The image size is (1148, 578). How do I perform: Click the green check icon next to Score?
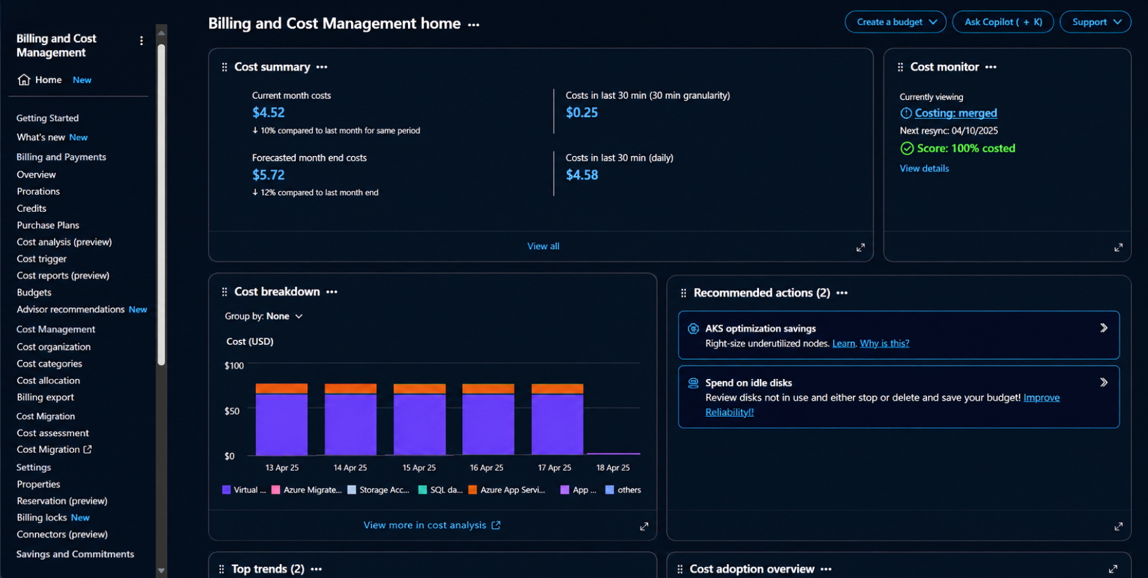907,148
